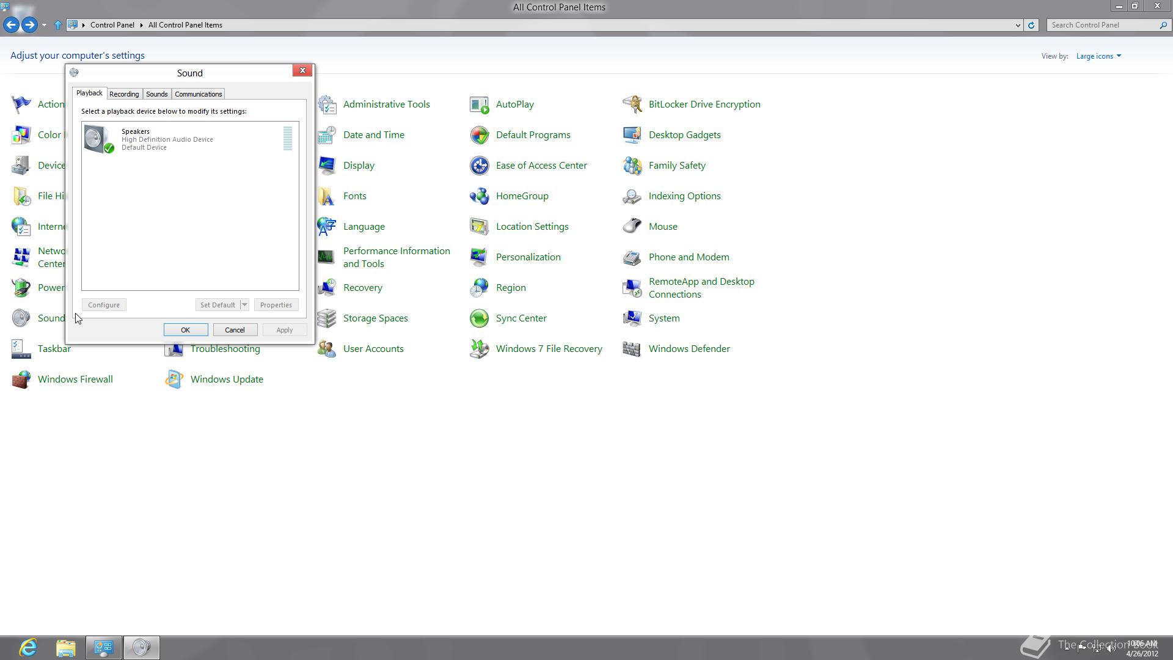This screenshot has height=660, width=1173.
Task: Refresh the Control Panel view
Action: tap(1031, 25)
